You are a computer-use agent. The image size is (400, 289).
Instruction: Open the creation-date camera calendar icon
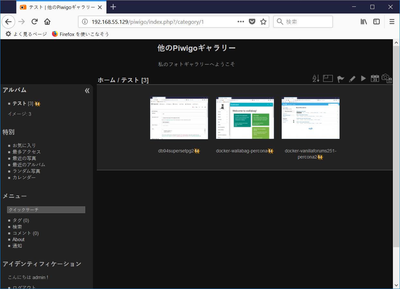click(386, 78)
